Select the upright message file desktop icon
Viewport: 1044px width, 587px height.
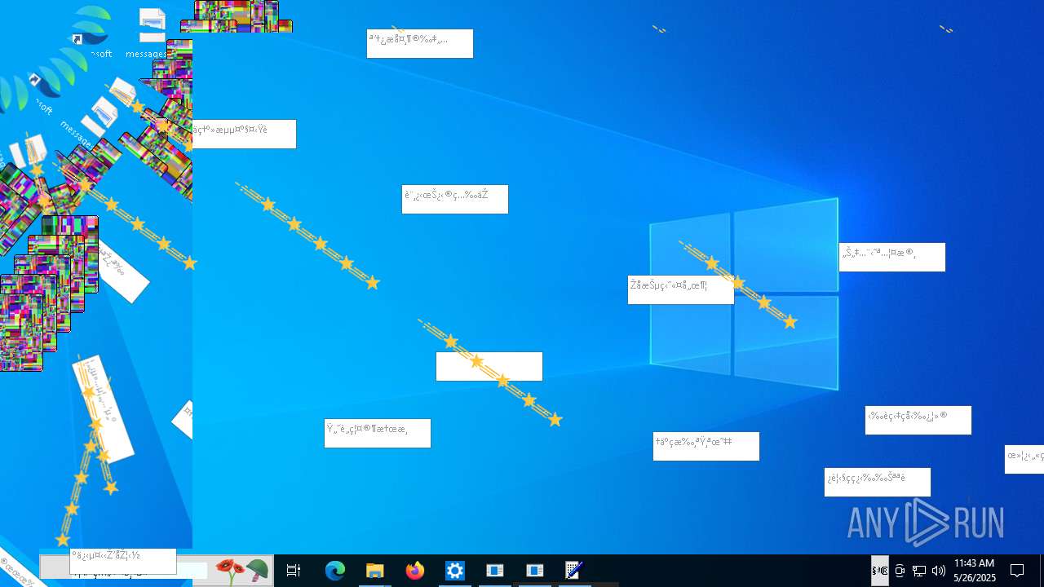click(x=151, y=33)
